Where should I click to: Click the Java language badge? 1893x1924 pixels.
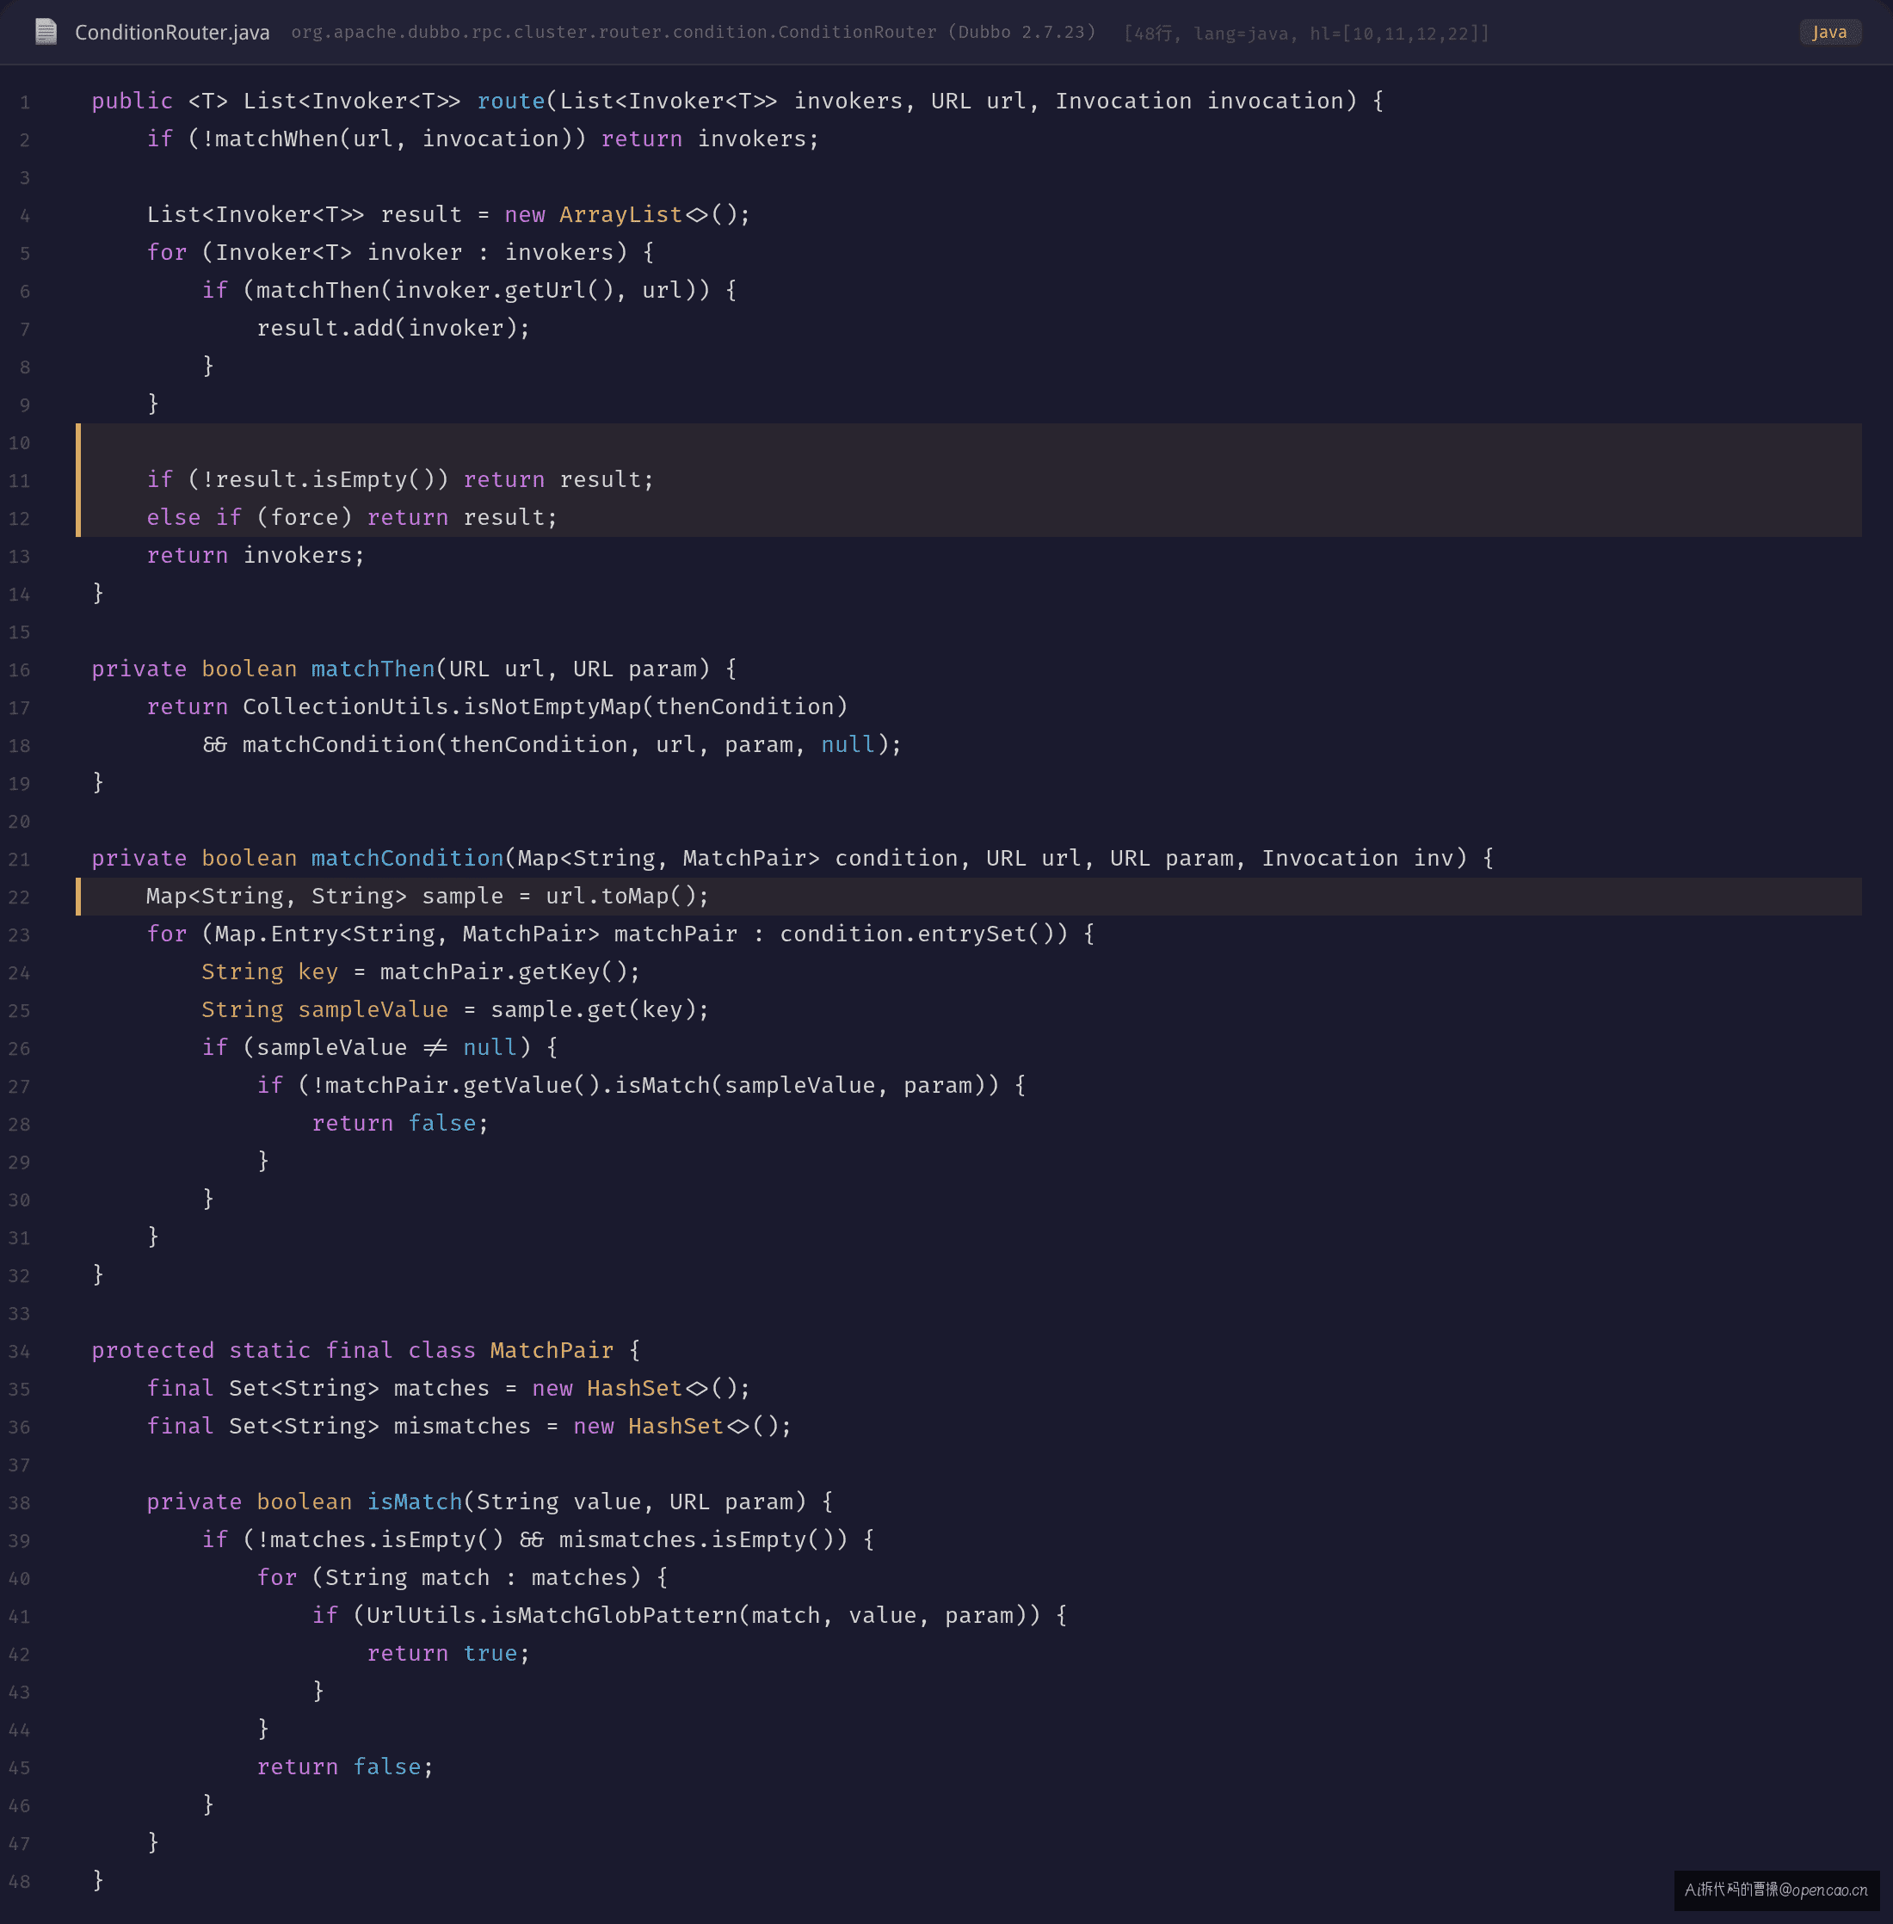(x=1829, y=32)
